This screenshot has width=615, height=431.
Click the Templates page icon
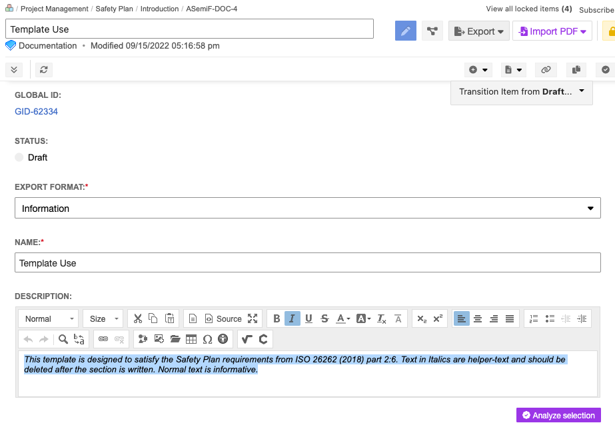(193, 319)
